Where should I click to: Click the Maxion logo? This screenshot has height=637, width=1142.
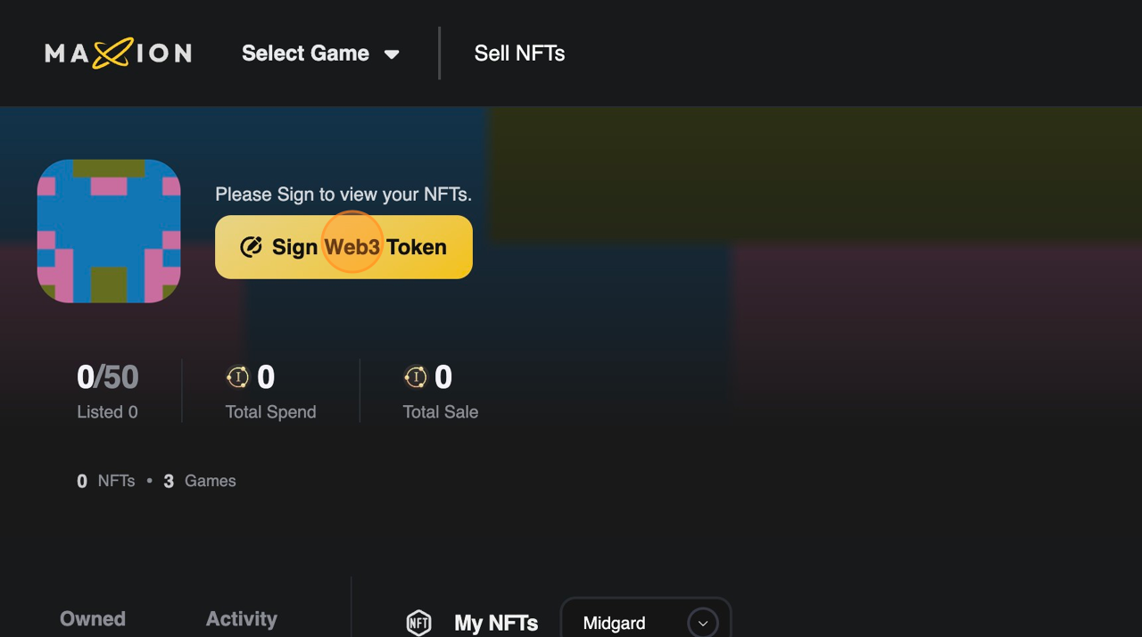[118, 54]
